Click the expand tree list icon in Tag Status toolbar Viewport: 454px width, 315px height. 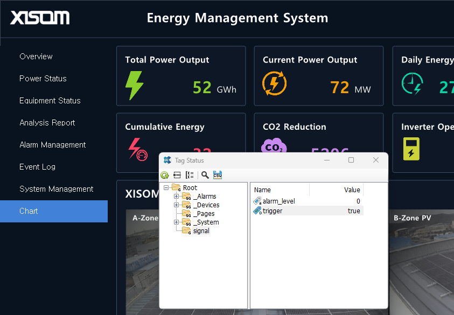pos(190,175)
